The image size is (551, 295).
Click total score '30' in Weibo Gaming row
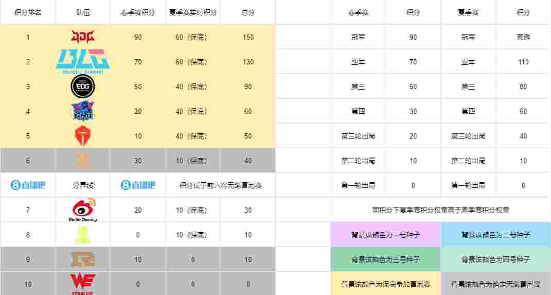(x=248, y=210)
